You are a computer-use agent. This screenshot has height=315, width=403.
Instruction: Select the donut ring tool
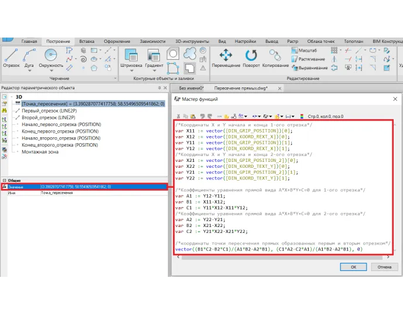(x=203, y=50)
